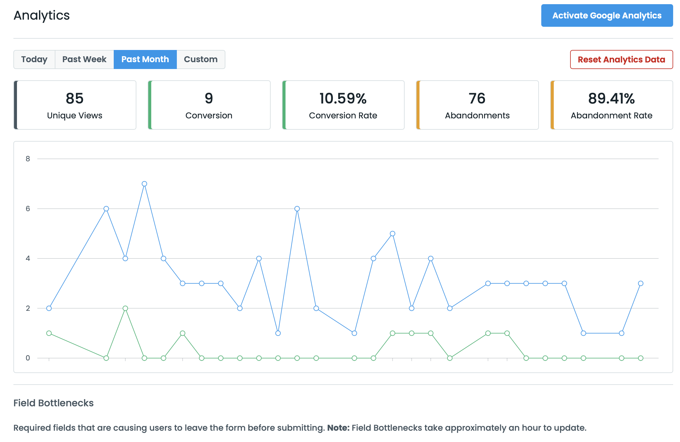Switch to the Today time range
Image resolution: width=680 pixels, height=442 pixels.
coord(34,59)
